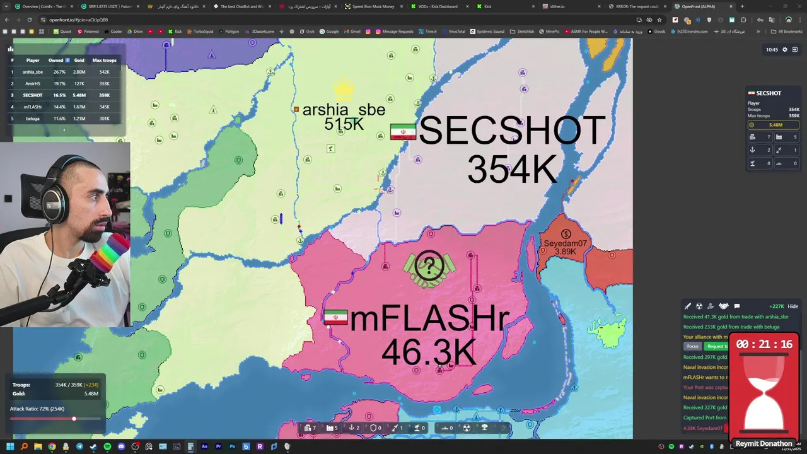Viewport: 807px width, 454px height.
Task: Click the Received 233K gold from beluga message
Action: 731,327
